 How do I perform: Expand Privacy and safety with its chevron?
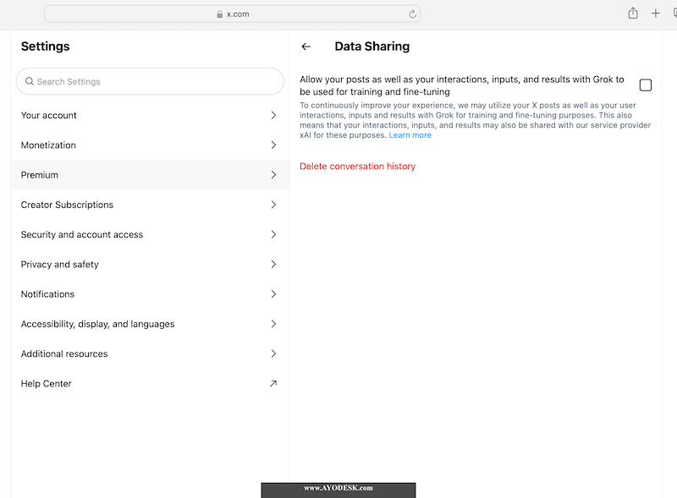point(272,264)
